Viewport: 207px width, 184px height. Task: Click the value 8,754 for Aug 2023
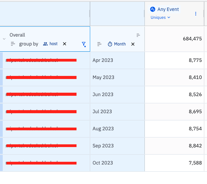coord(195,129)
